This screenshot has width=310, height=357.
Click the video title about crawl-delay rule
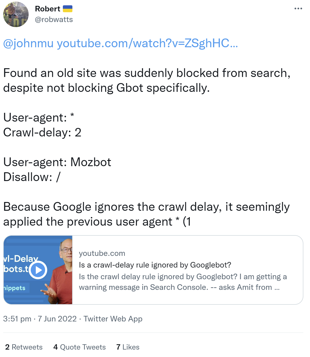[x=155, y=265]
